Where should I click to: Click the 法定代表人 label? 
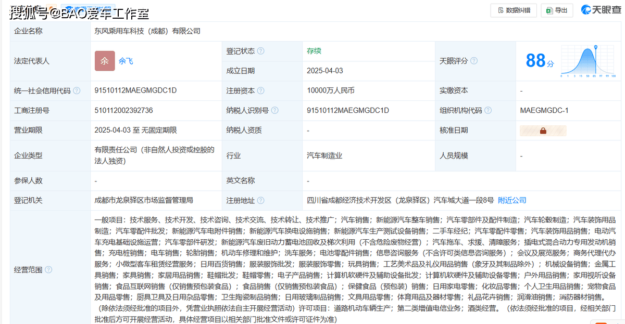(x=32, y=61)
